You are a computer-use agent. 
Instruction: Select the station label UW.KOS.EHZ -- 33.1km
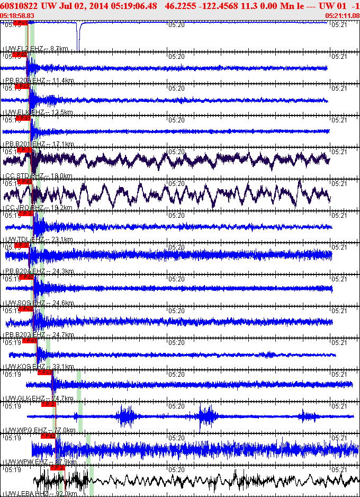[x=40, y=367]
